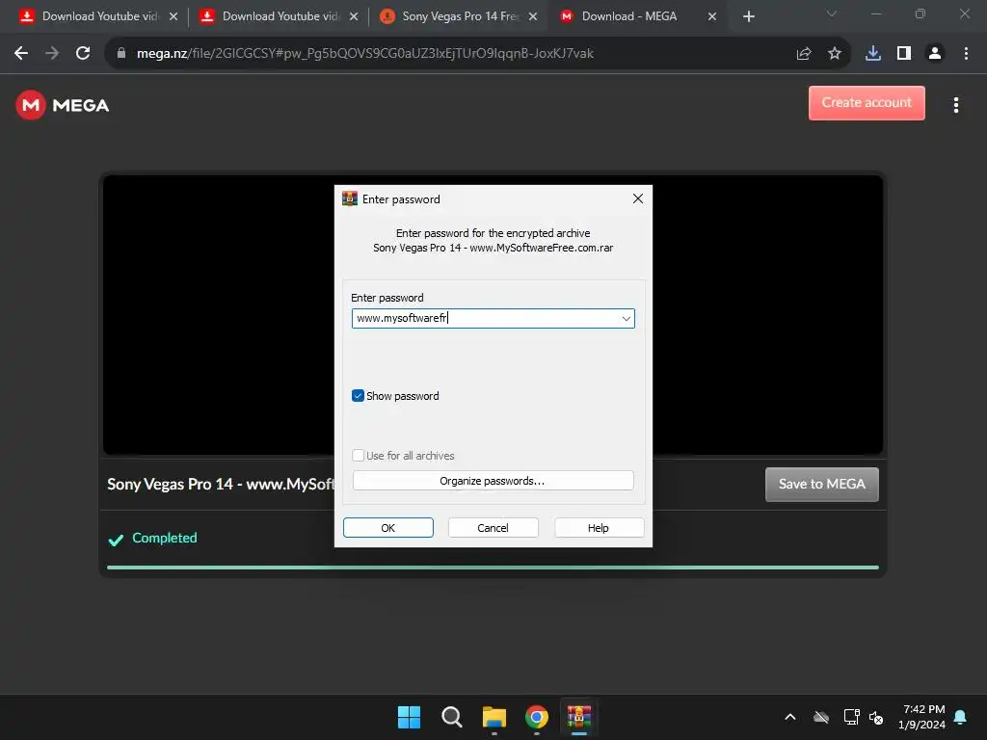Close the Enter password dialog
Image resolution: width=987 pixels, height=740 pixels.
click(x=638, y=198)
